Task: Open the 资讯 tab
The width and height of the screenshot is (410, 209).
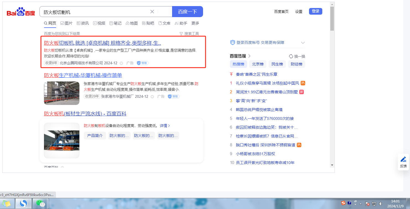Action: 83,23
